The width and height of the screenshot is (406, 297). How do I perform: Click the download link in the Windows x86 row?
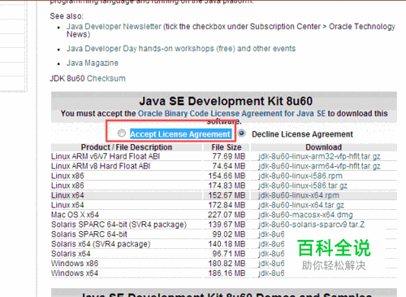pyautogui.click(x=271, y=264)
